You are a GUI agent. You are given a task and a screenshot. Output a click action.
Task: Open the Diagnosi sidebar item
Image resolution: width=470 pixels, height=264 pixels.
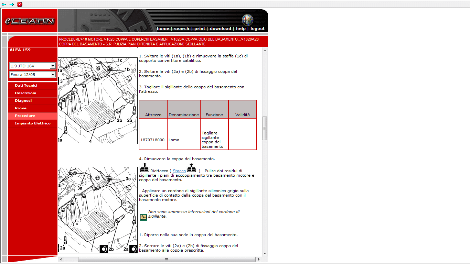click(23, 101)
